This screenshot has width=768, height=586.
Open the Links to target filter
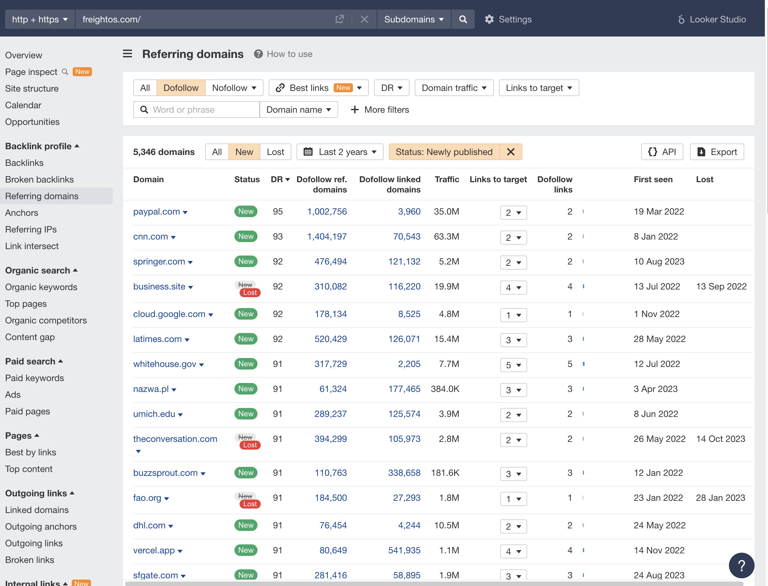[x=538, y=87]
